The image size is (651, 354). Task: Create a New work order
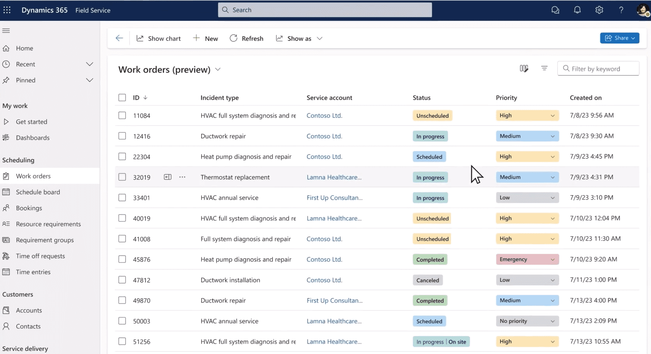coord(205,38)
